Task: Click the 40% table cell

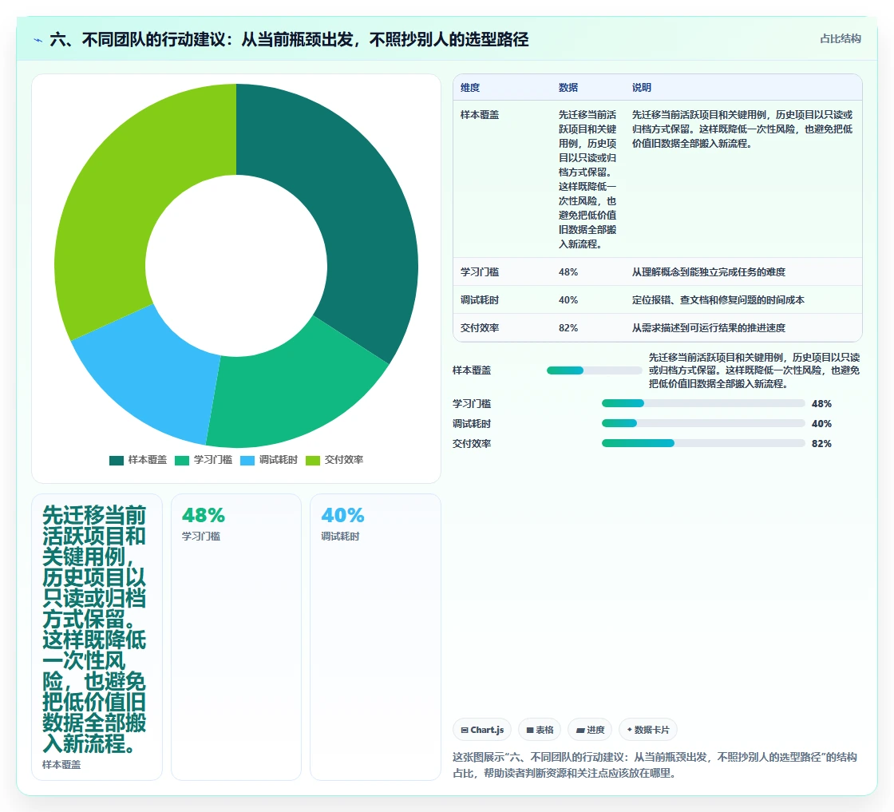Action: 568,300
